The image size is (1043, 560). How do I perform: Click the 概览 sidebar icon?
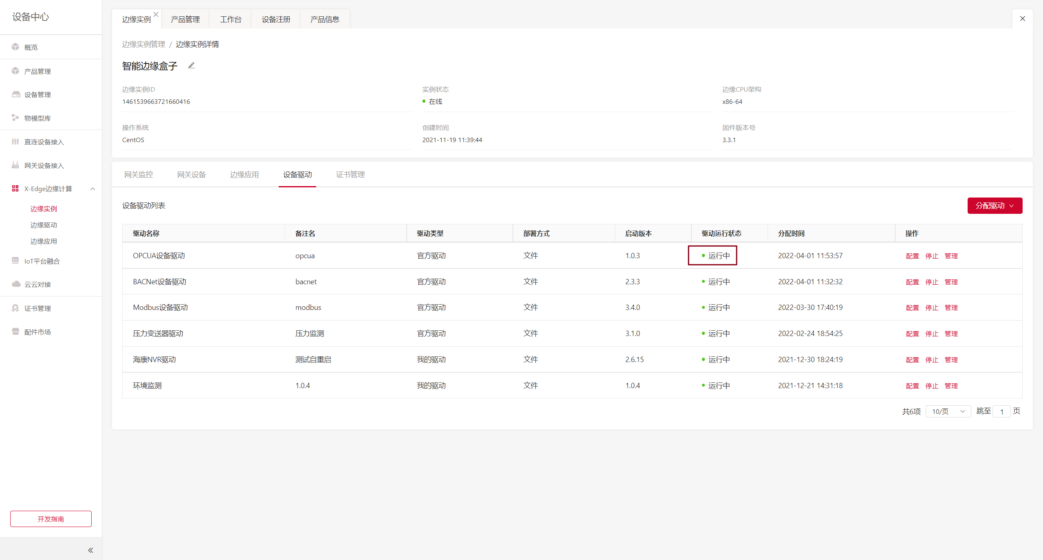coord(15,47)
